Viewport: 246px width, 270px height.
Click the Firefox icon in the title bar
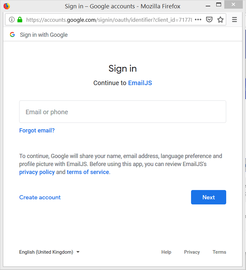point(7,6)
